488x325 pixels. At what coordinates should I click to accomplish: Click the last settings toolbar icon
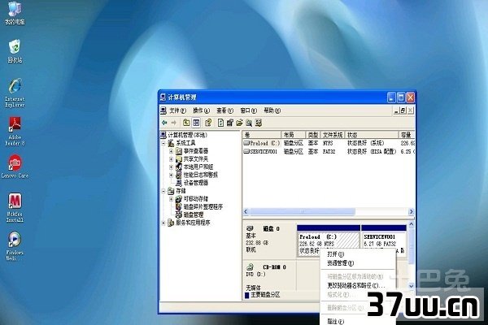click(259, 123)
